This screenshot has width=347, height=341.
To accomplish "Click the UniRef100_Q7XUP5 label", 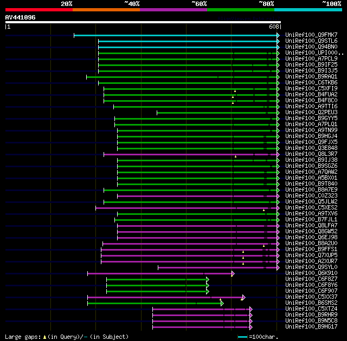I will point(311,255).
